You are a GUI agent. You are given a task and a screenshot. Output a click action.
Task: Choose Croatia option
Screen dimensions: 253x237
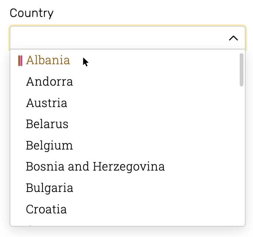(46, 209)
